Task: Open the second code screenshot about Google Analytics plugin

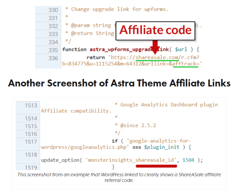Action: 119,135
